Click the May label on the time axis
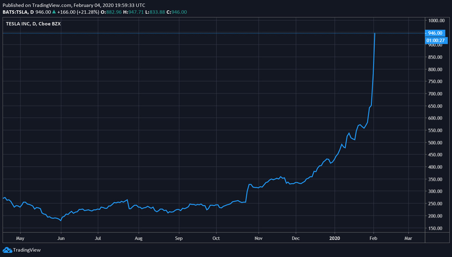 coord(20,239)
